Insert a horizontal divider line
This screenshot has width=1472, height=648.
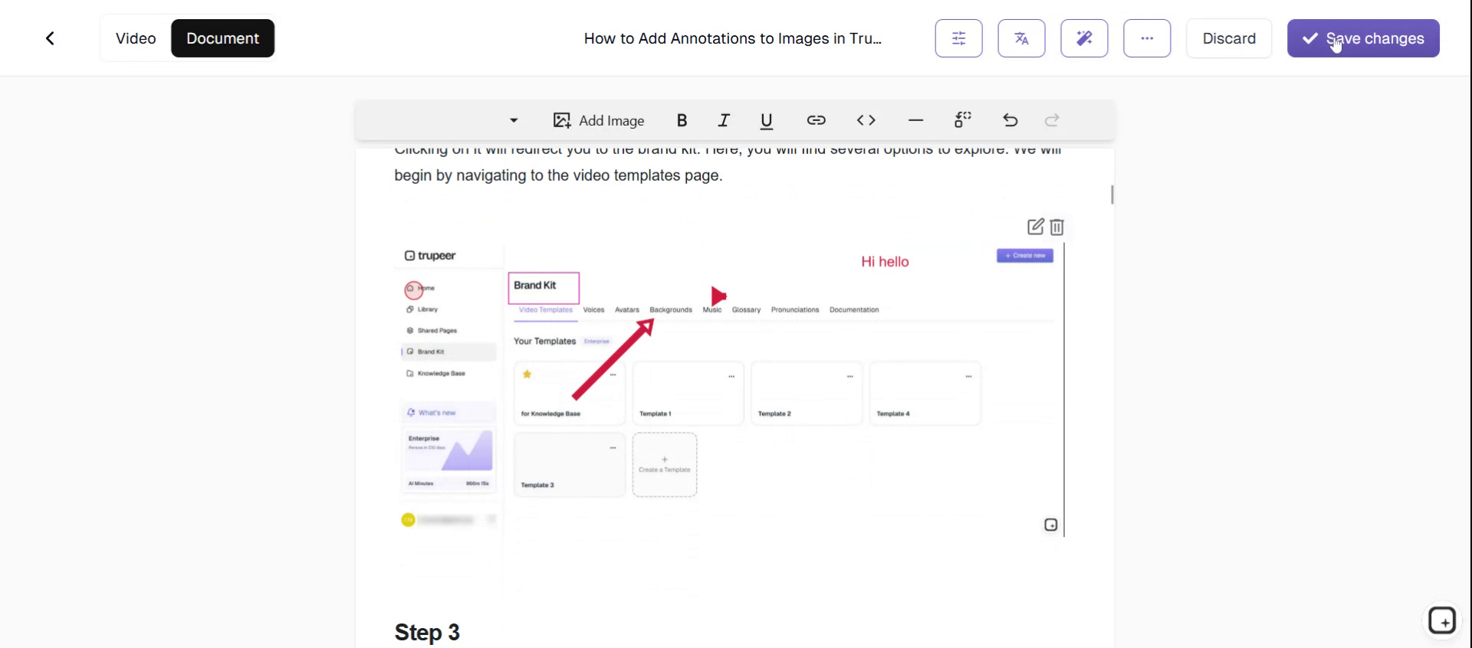tap(915, 120)
